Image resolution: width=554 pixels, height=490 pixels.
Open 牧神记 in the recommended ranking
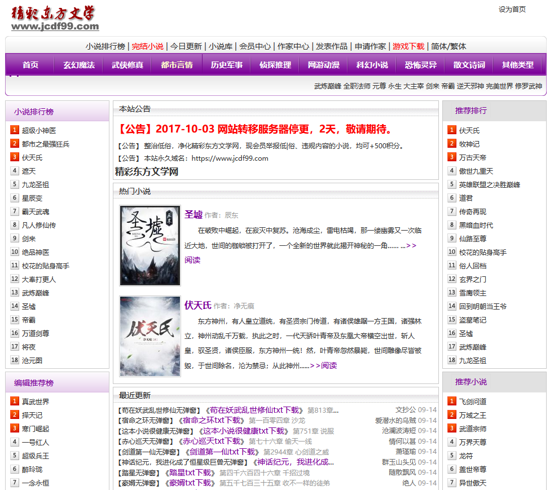[x=469, y=144]
